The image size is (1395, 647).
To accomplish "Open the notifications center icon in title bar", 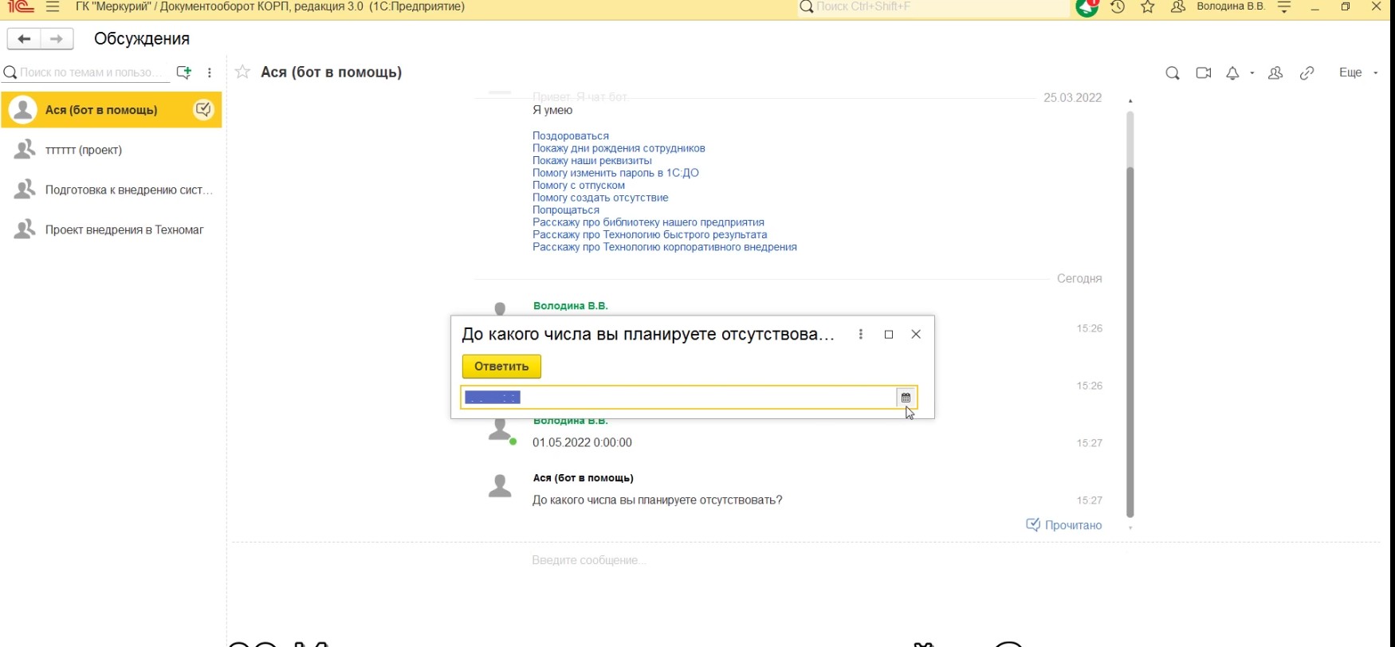I will [x=1087, y=7].
